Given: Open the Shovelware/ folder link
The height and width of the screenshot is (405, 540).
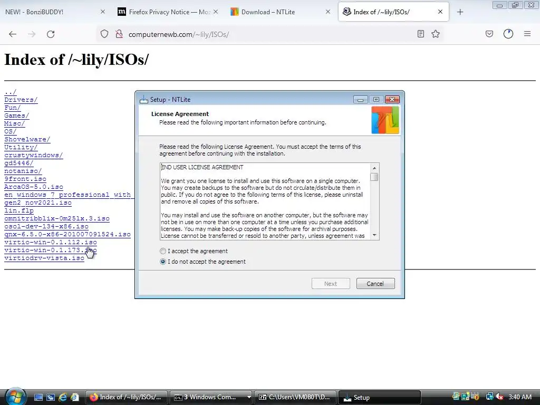Looking at the screenshot, I should (x=27, y=139).
